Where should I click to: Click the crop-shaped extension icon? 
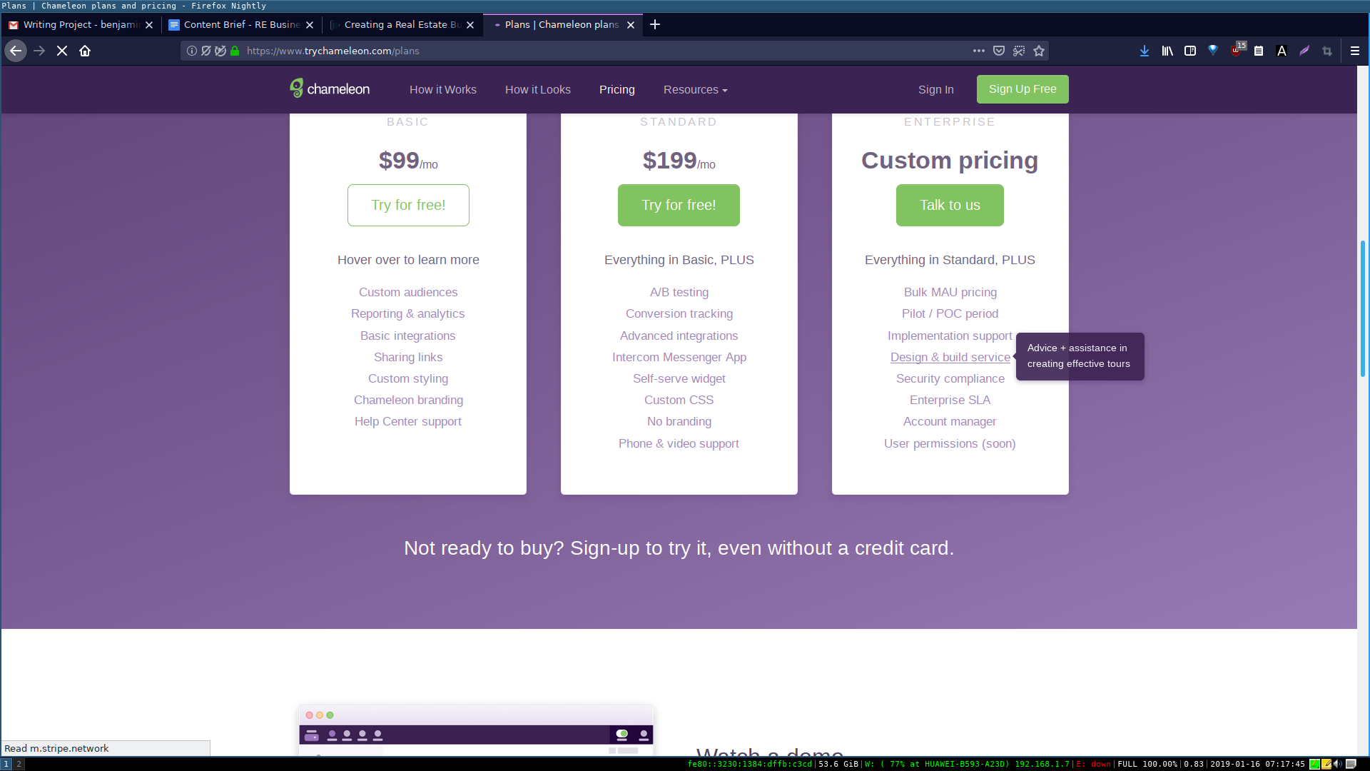[1327, 51]
